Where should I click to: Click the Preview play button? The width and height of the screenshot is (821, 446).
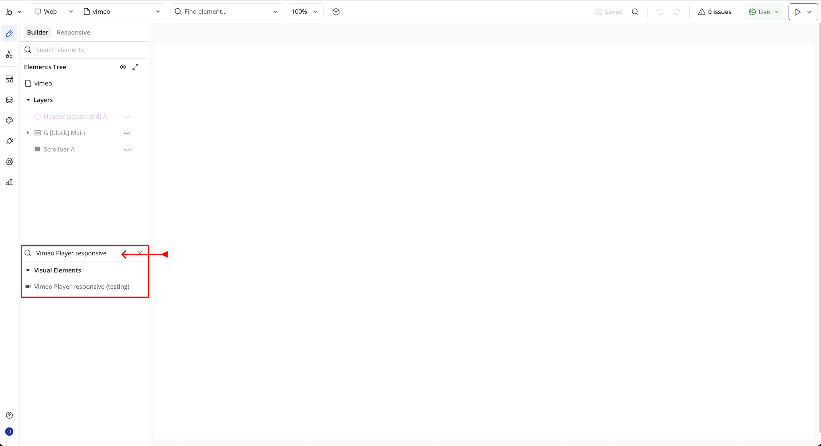[797, 12]
